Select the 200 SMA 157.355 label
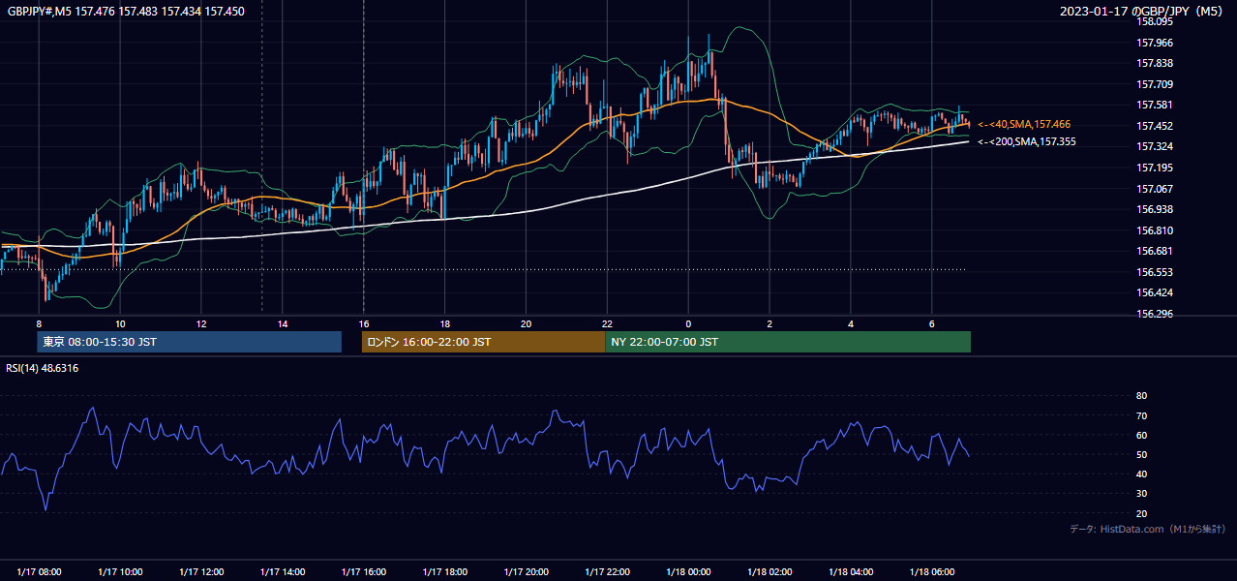This screenshot has width=1237, height=581. point(1027,141)
